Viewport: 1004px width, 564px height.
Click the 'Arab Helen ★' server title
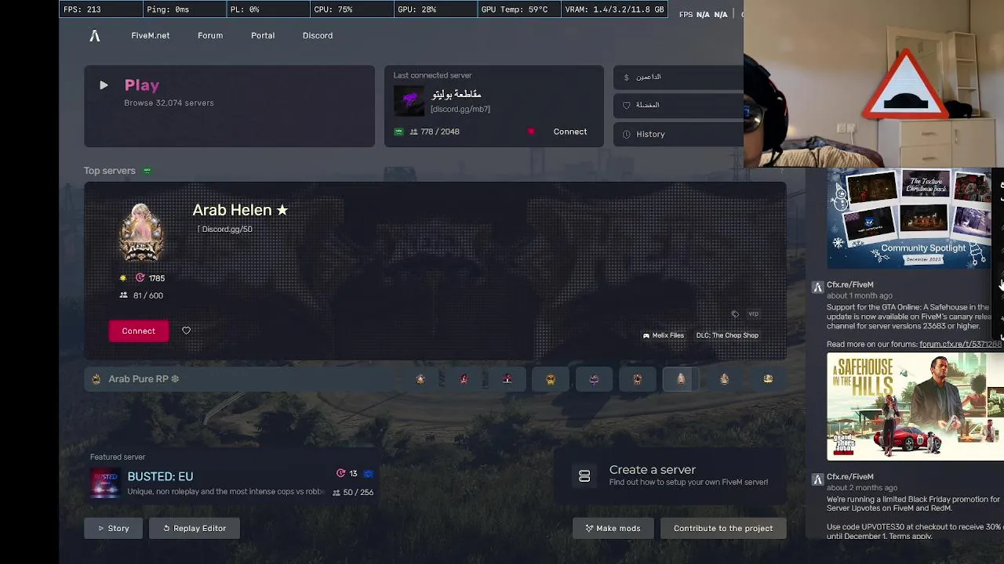(240, 210)
